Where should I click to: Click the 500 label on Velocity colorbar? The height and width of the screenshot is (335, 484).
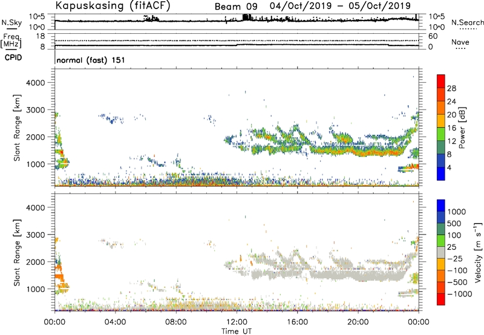(x=454, y=223)
